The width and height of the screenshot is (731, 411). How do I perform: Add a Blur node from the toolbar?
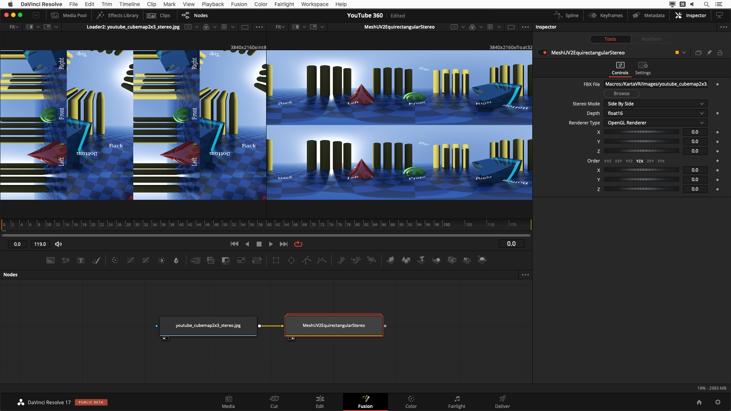tap(176, 260)
